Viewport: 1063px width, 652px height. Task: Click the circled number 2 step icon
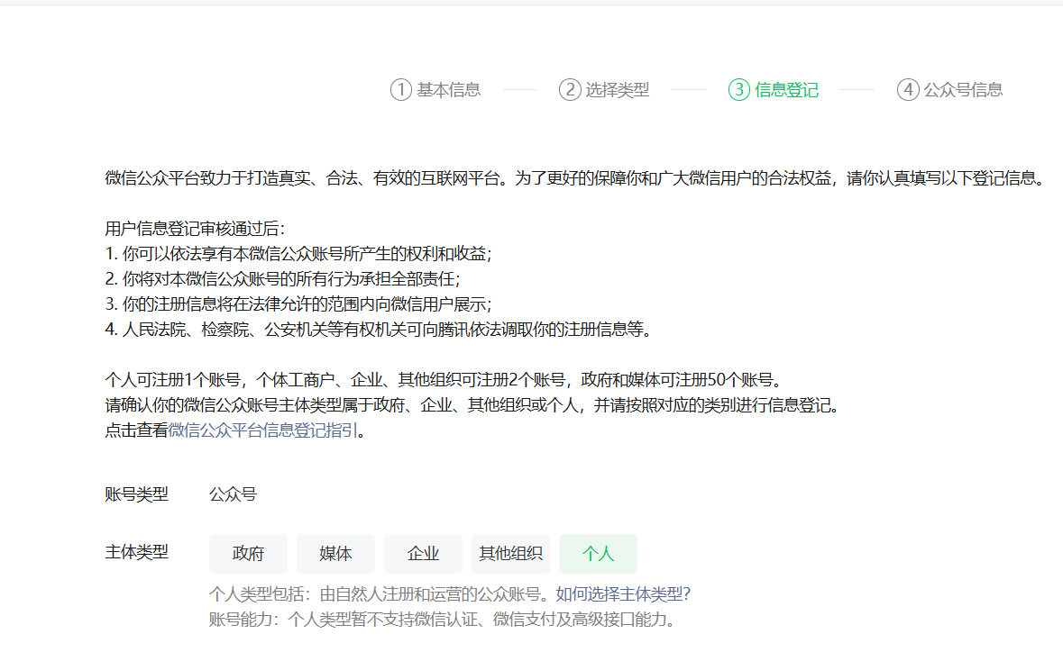tap(570, 89)
